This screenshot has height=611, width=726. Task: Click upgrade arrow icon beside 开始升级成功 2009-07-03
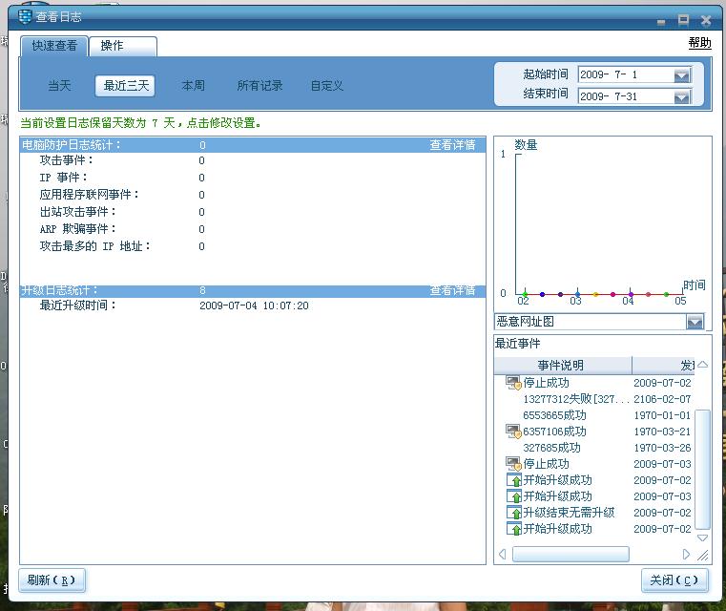(514, 496)
